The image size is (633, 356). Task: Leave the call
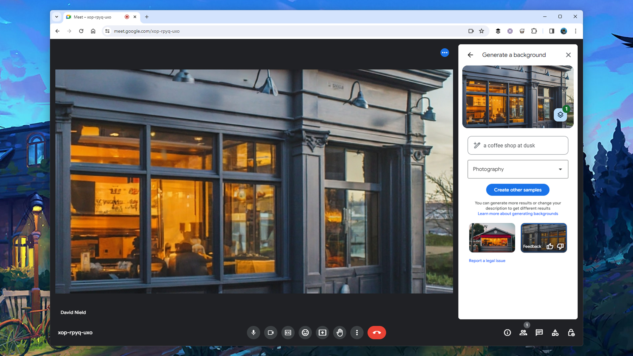377,333
